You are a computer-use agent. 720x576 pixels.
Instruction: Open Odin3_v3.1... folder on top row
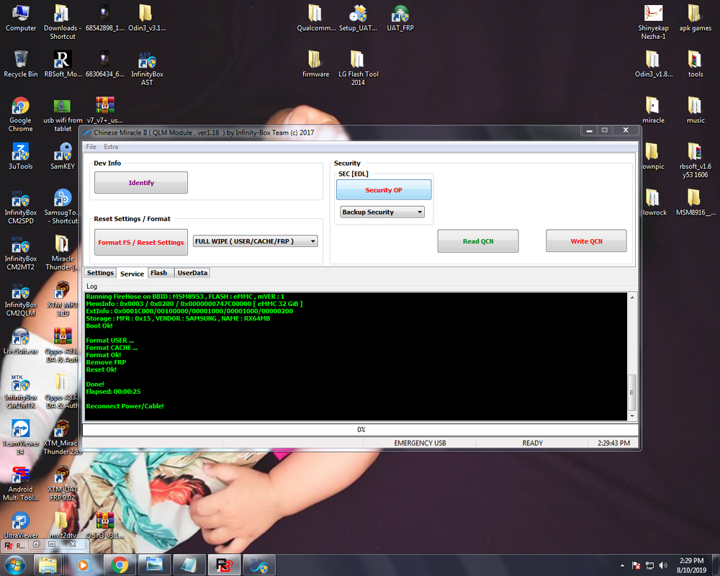(147, 19)
